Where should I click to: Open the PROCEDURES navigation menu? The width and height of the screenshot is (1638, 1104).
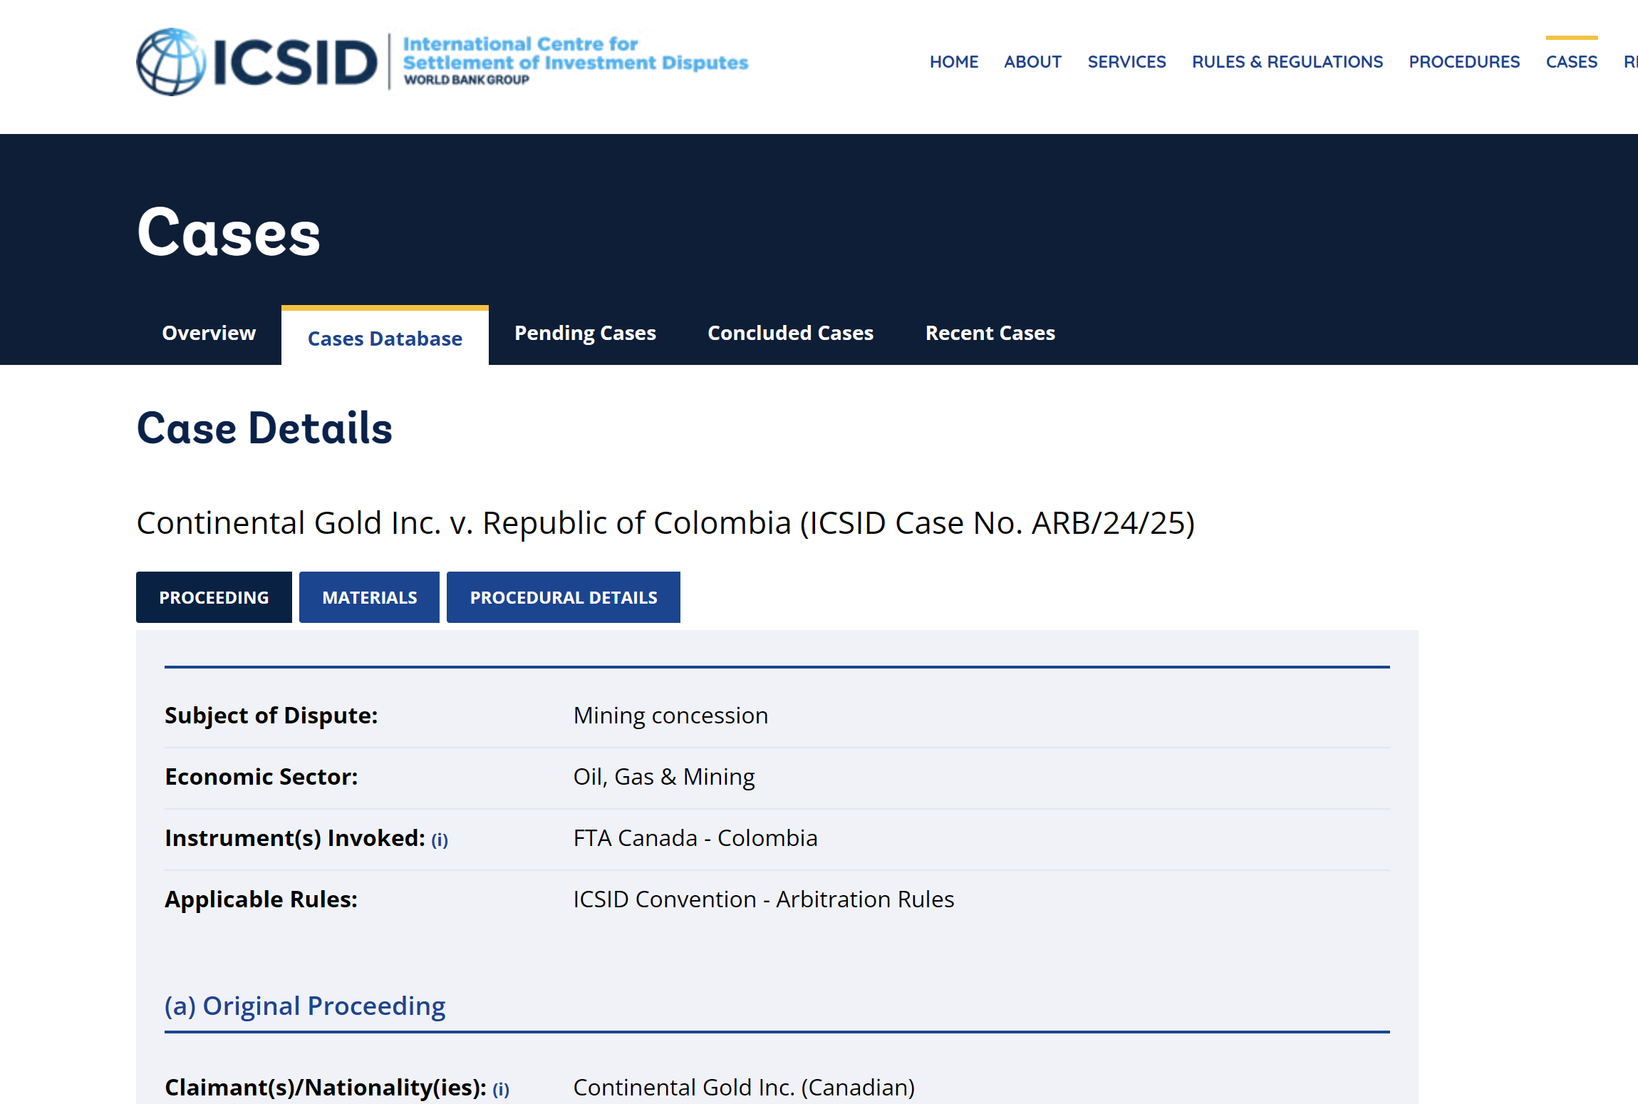point(1464,62)
